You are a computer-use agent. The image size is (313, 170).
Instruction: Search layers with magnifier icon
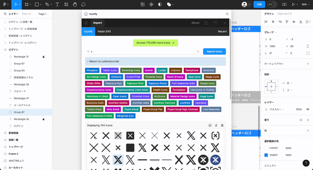5,14
